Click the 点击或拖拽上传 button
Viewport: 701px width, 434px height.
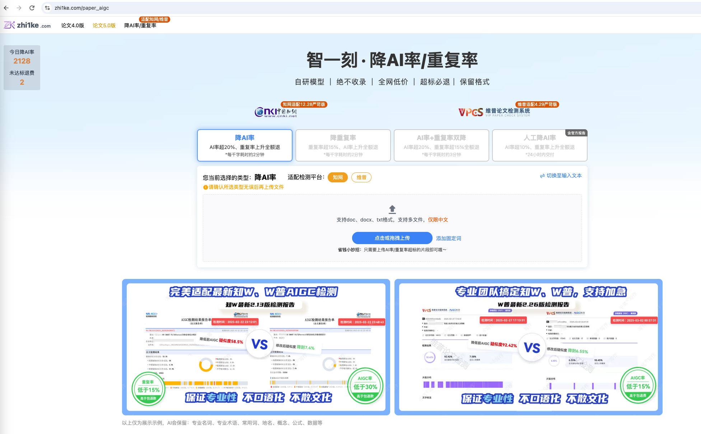point(392,238)
